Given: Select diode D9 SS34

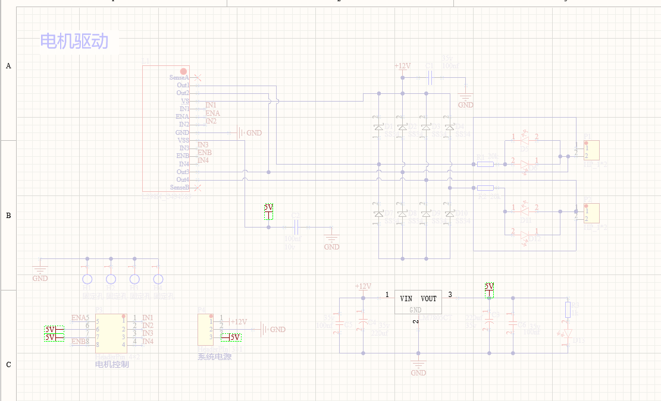Looking at the screenshot, I should click(426, 214).
